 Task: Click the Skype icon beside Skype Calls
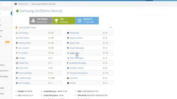click(68, 43)
